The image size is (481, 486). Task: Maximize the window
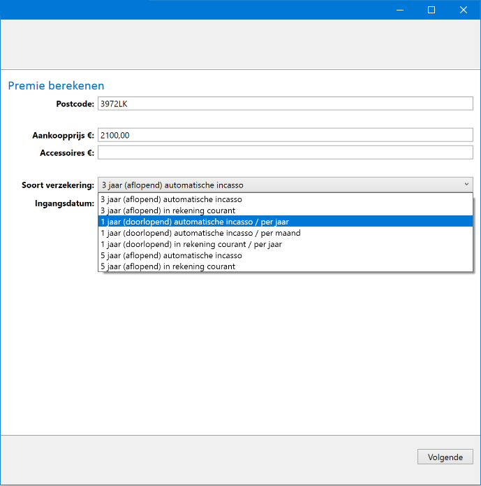click(x=431, y=10)
